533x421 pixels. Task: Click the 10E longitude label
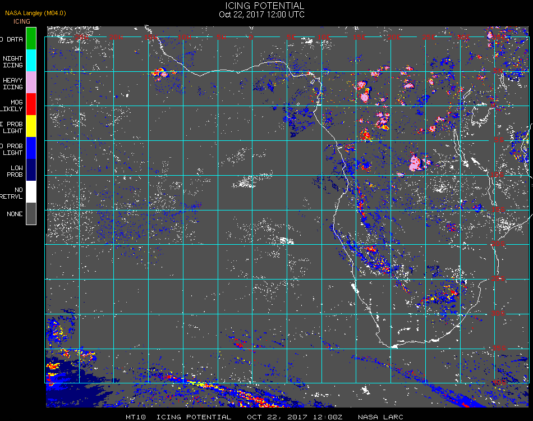coord(324,36)
